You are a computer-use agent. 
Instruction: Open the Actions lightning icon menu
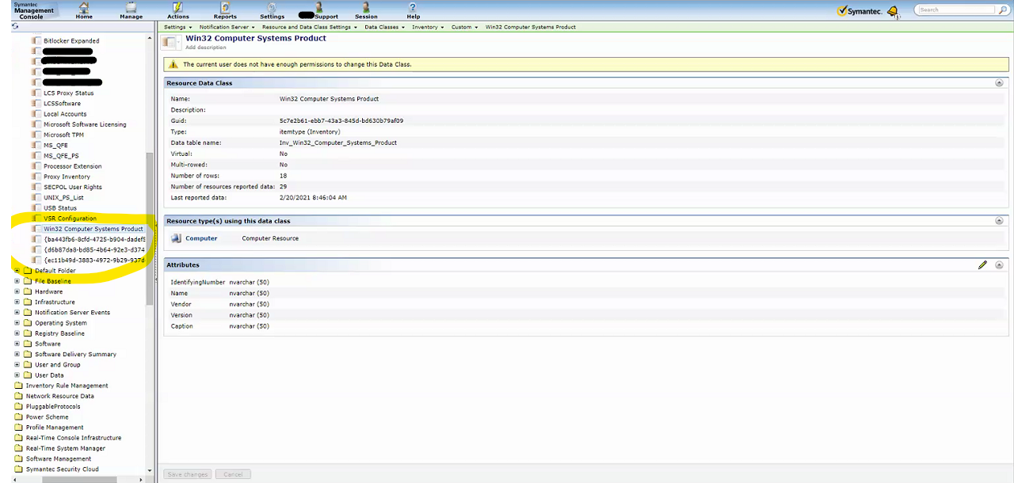pyautogui.click(x=177, y=7)
